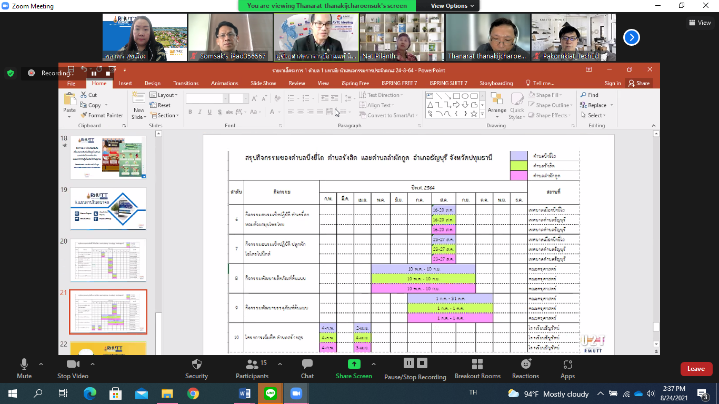
Task: Insert a New Slide
Action: pos(138,106)
